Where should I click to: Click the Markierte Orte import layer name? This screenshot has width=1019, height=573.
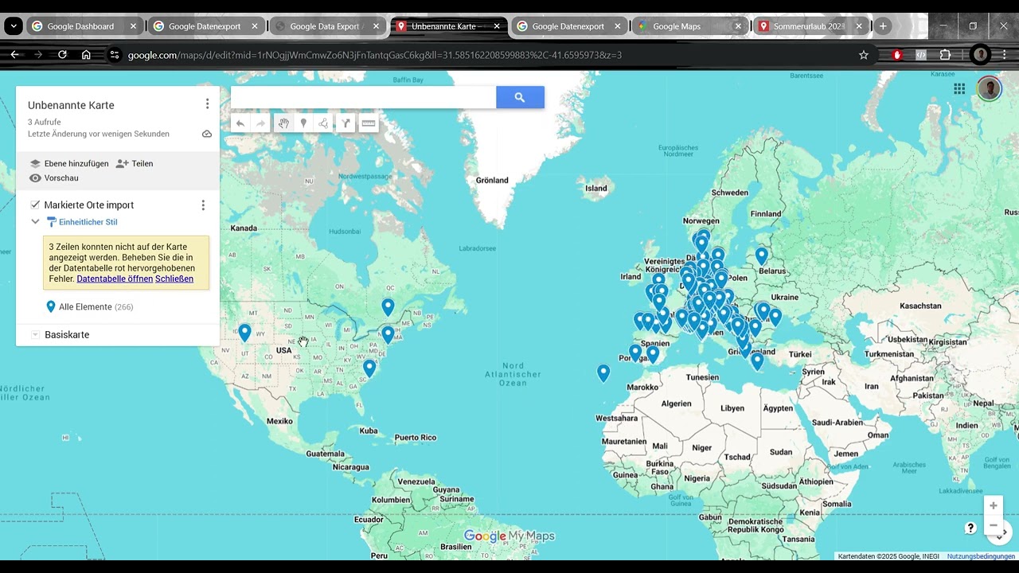coord(89,205)
